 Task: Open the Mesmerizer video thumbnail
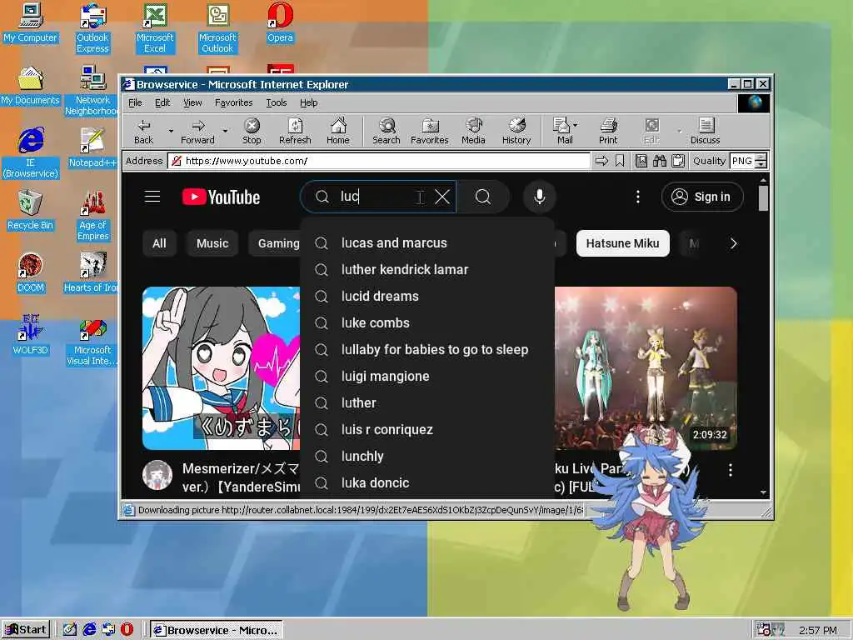(221, 368)
